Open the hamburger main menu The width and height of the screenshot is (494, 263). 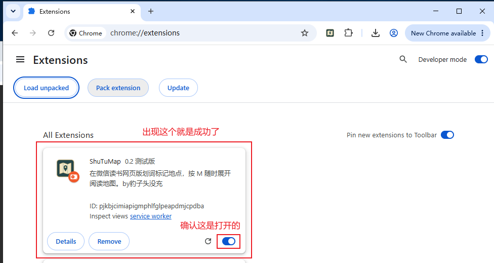[20, 59]
